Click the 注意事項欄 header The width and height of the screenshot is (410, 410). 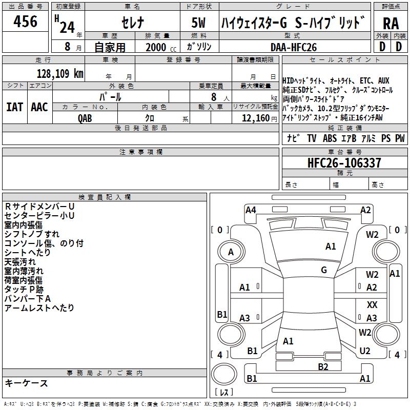coord(140,152)
